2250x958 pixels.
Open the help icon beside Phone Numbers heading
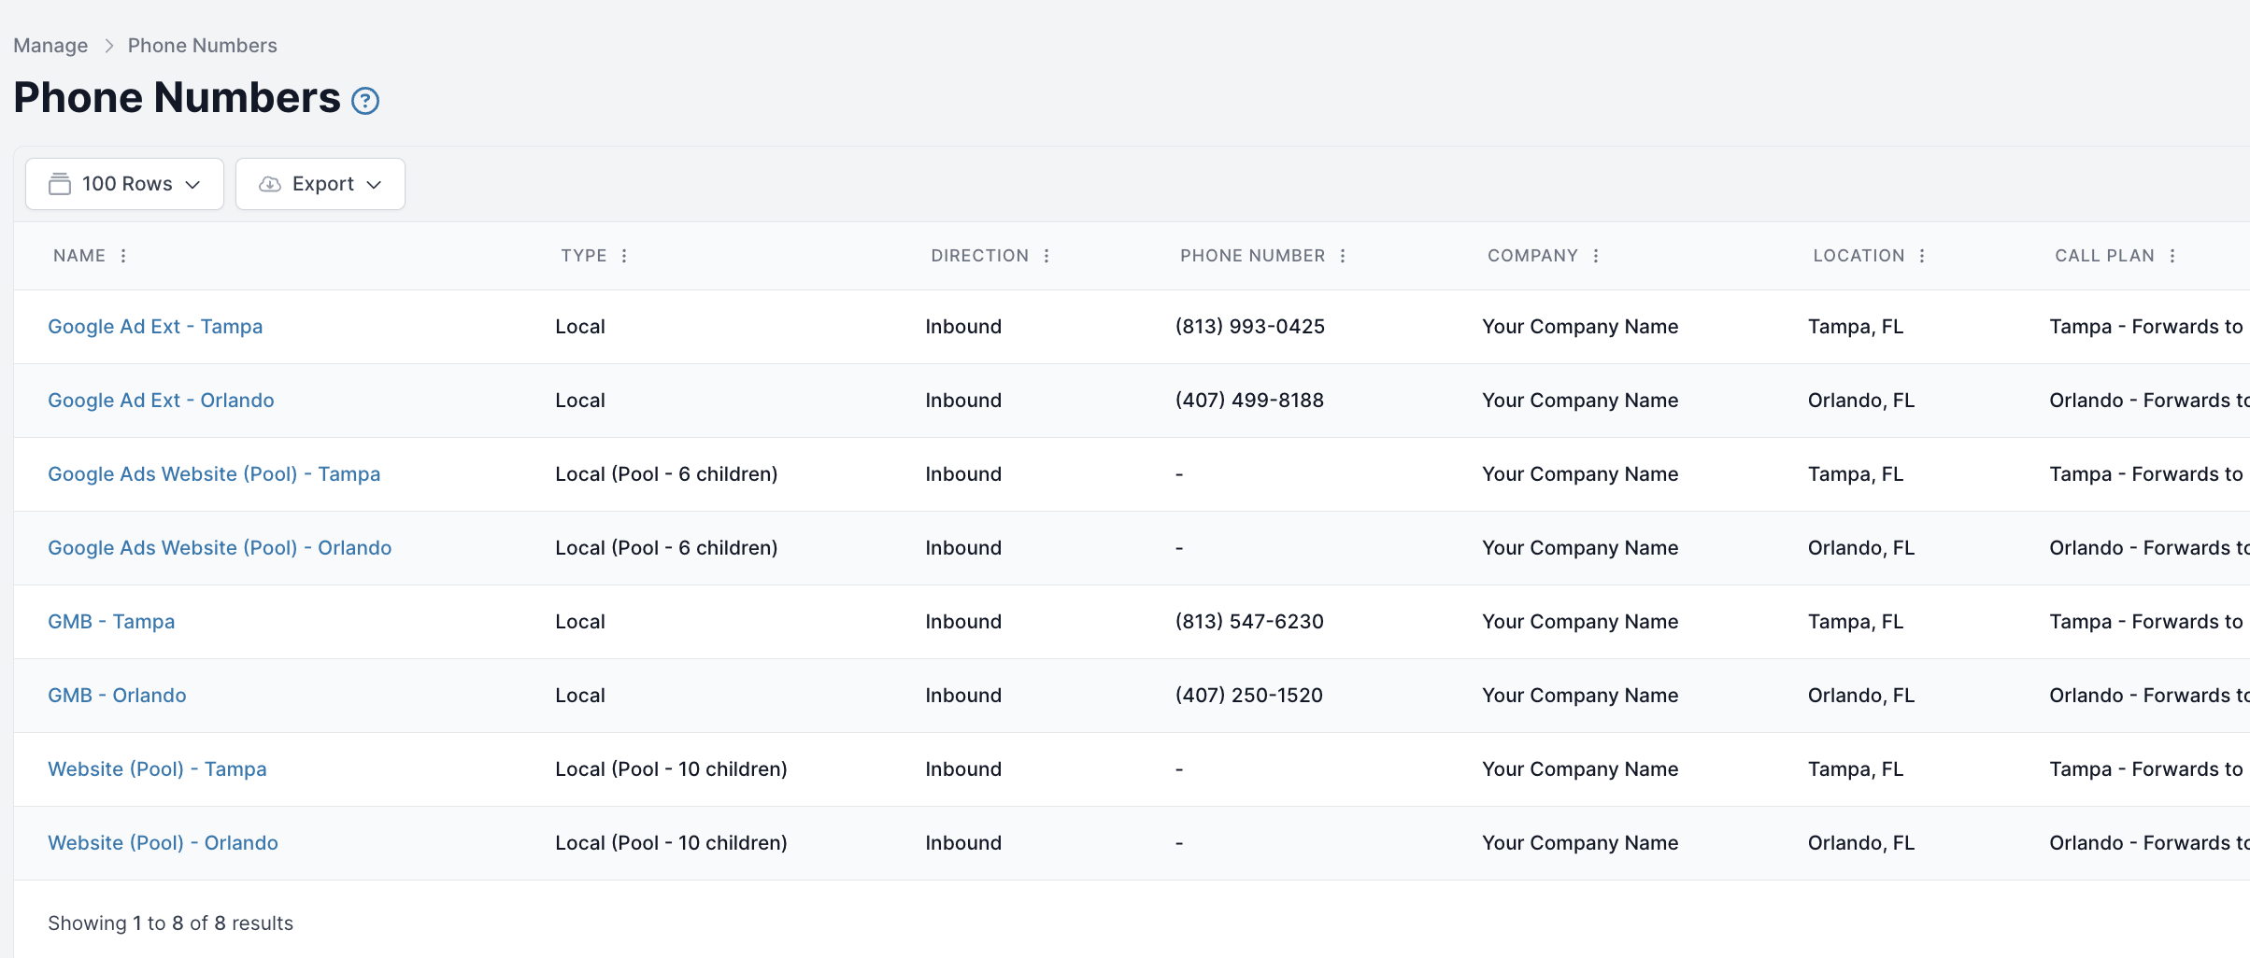click(x=365, y=100)
